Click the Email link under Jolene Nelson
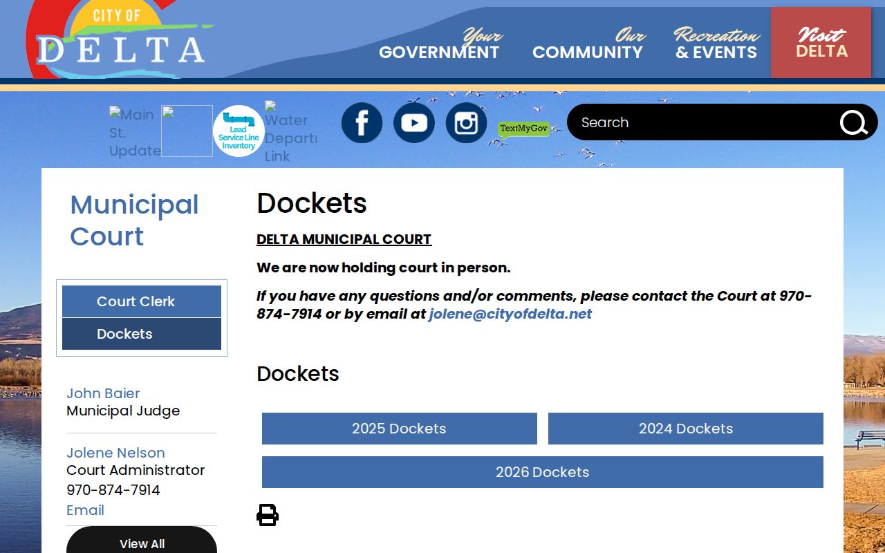Viewport: 885px width, 553px height. tap(85, 510)
